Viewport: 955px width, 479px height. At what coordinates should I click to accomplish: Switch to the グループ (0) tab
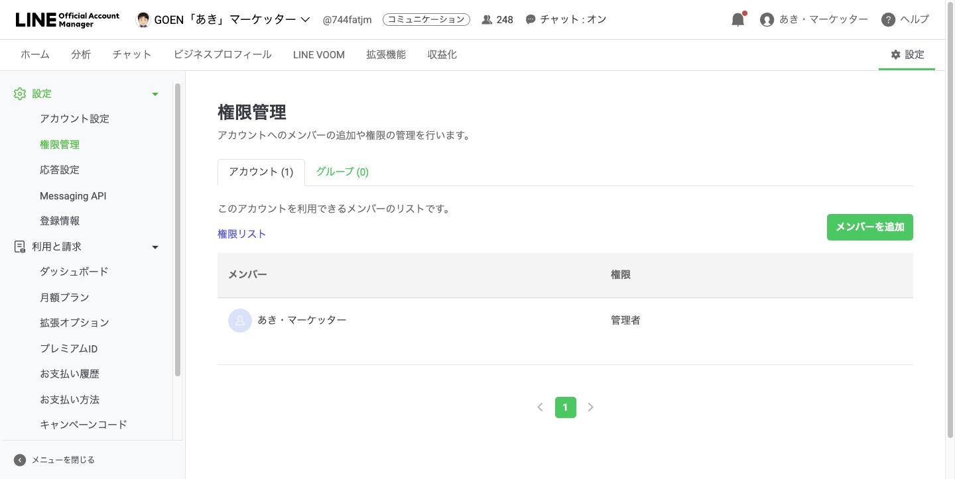tap(342, 172)
